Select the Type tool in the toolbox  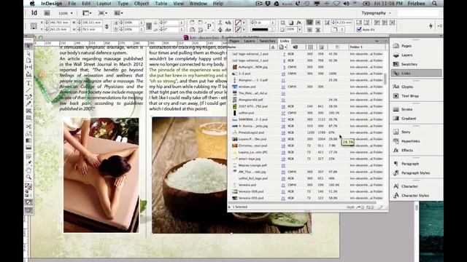coord(28,83)
